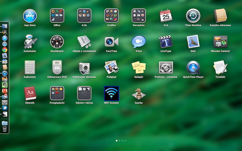Open Evernote from the Dock
Screen dimensions: 242x151
pyautogui.click(x=4, y=85)
